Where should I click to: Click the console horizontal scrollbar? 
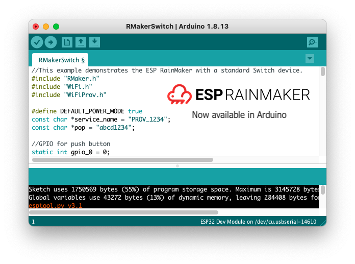click(123, 212)
